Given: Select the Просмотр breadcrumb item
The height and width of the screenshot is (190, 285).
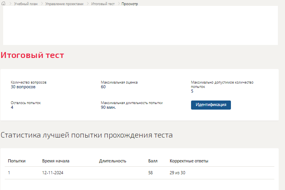Looking at the screenshot, I should click(130, 4).
